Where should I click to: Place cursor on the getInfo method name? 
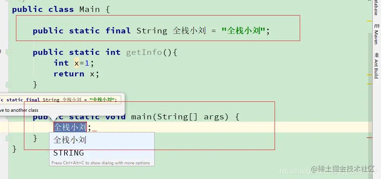(x=144, y=52)
